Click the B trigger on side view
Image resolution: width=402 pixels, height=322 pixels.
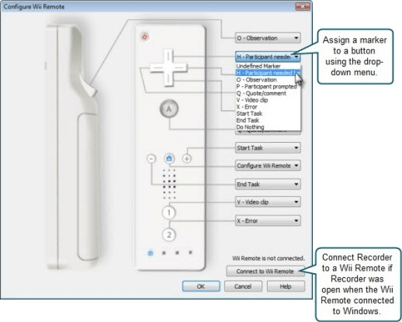(89, 87)
